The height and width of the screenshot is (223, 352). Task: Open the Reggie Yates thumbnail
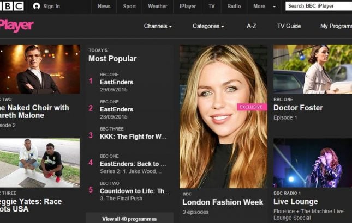tap(40, 163)
